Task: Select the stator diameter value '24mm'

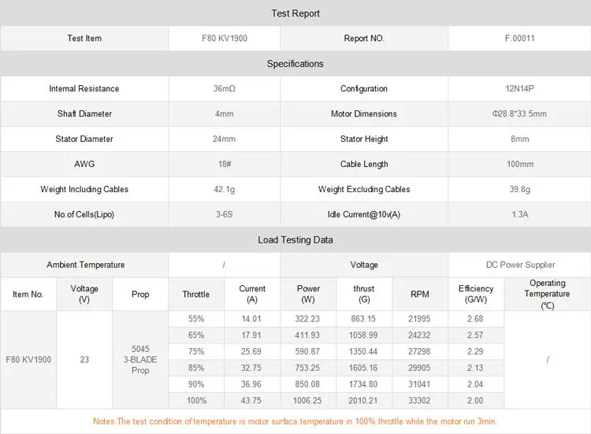Action: coord(225,139)
